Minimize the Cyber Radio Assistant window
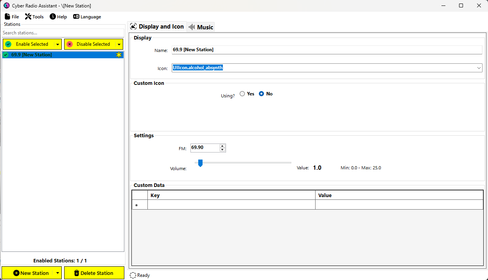The height and width of the screenshot is (280, 488). coord(443,5)
